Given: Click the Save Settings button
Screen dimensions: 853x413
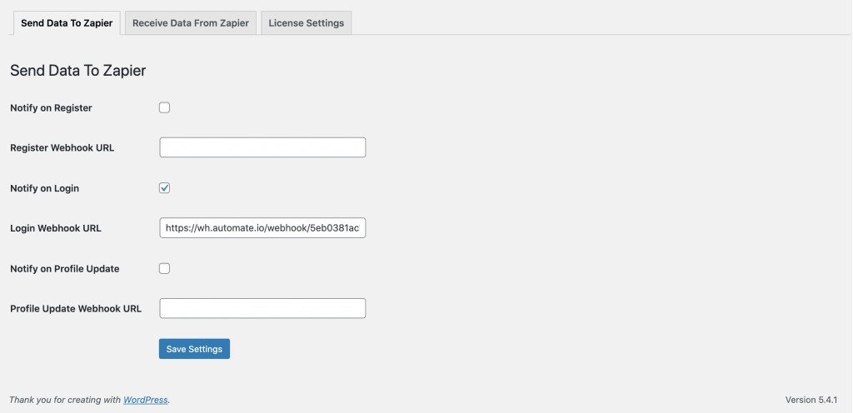Looking at the screenshot, I should pos(194,349).
